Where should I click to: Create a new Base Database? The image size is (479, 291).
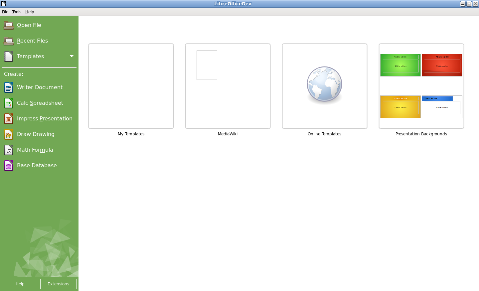(x=37, y=166)
